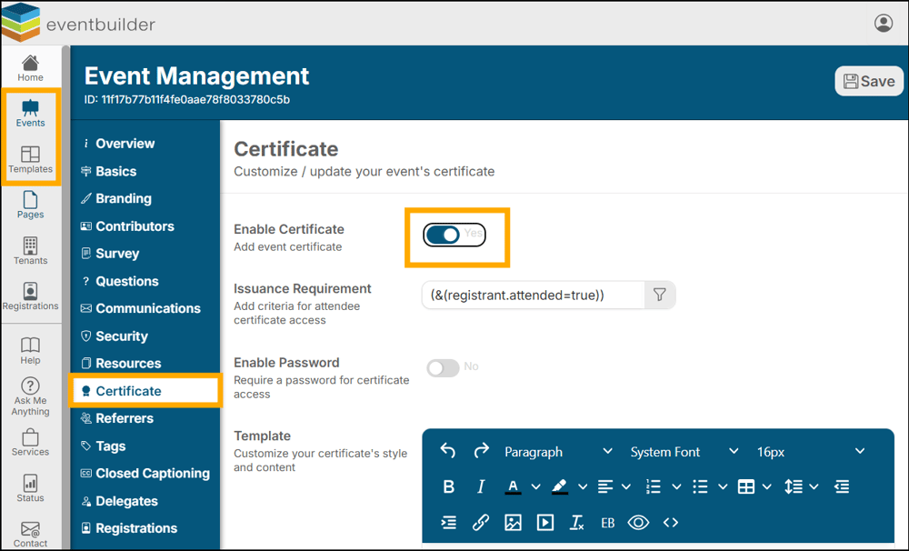Apply highlight background color
This screenshot has height=551, width=909.
(559, 486)
